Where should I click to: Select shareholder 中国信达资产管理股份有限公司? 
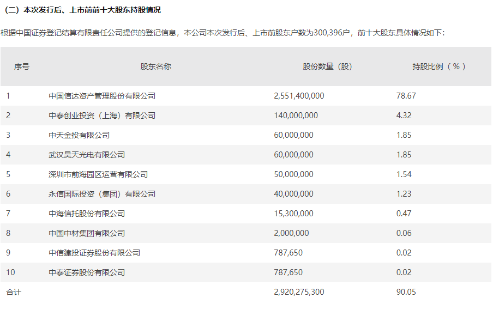point(102,96)
